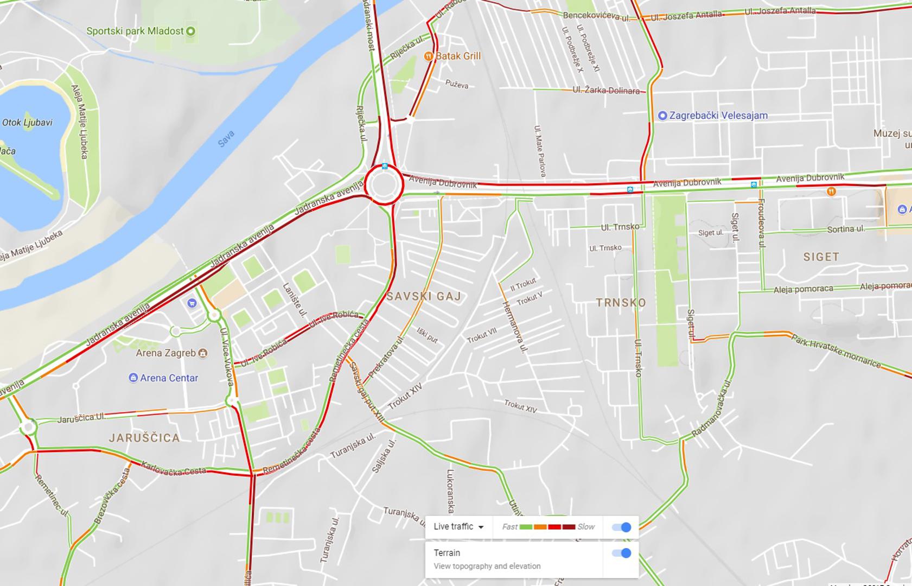Expand the Live traffic dropdown arrow

(481, 527)
